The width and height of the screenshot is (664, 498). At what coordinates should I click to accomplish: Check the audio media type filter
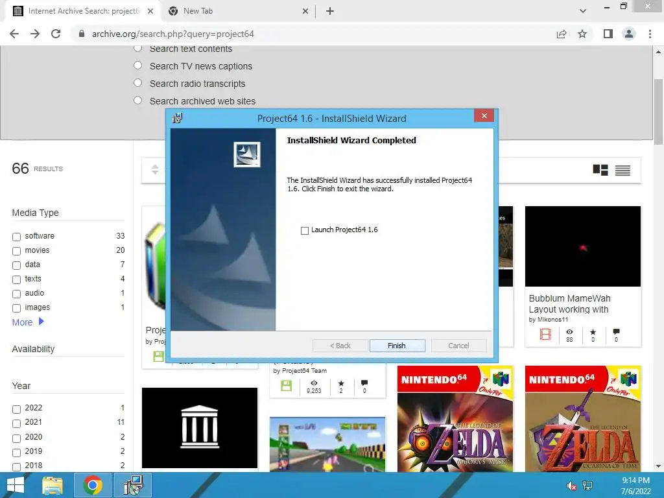coord(16,294)
